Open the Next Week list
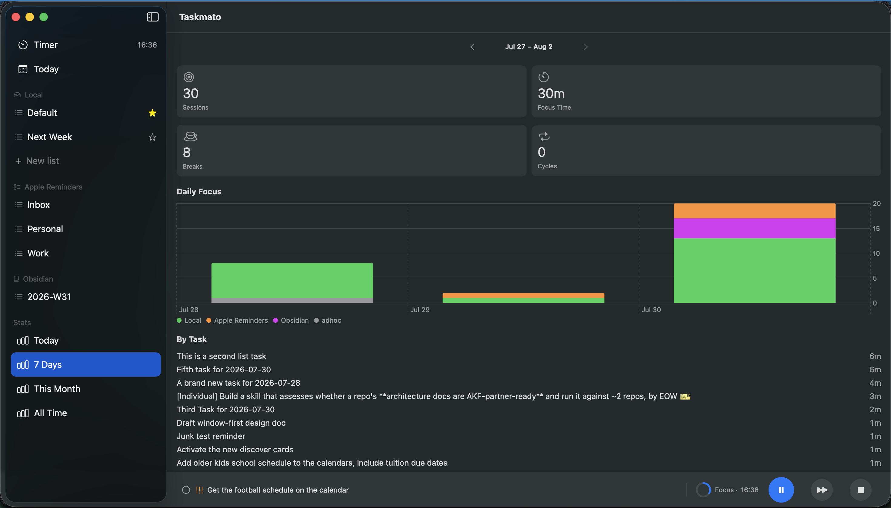Viewport: 891px width, 508px height. (x=86, y=137)
